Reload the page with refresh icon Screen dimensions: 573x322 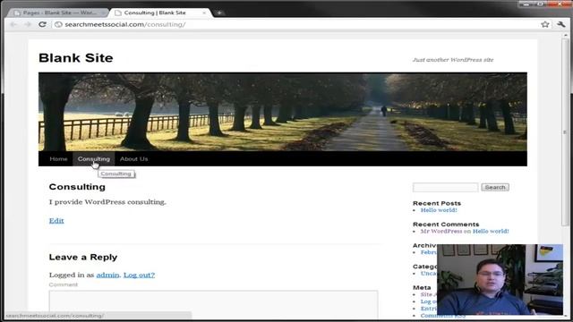click(x=42, y=24)
